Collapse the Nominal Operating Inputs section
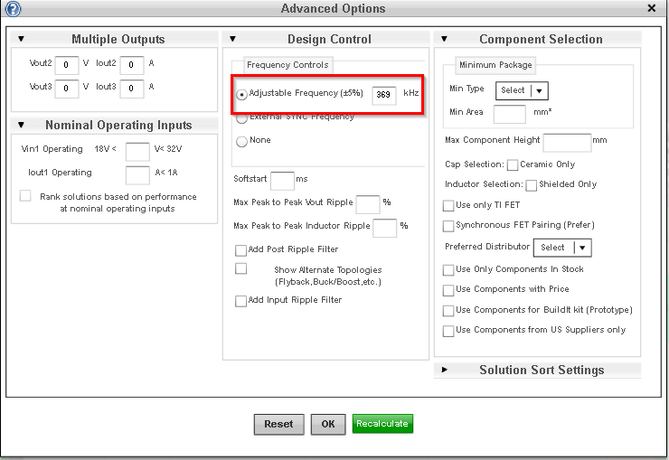 (x=21, y=125)
